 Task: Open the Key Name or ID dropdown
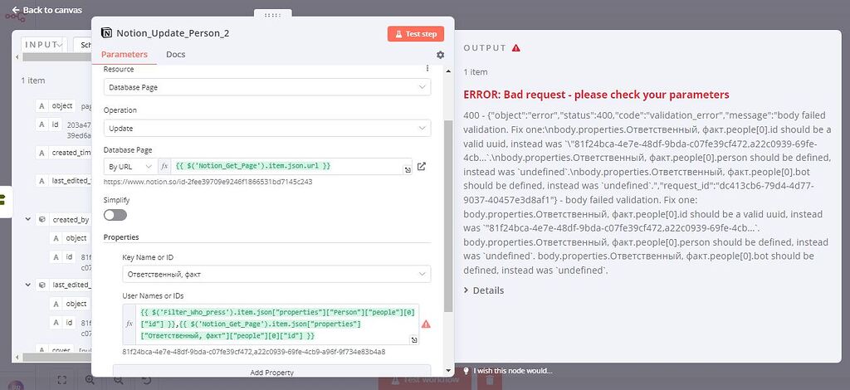(x=276, y=273)
